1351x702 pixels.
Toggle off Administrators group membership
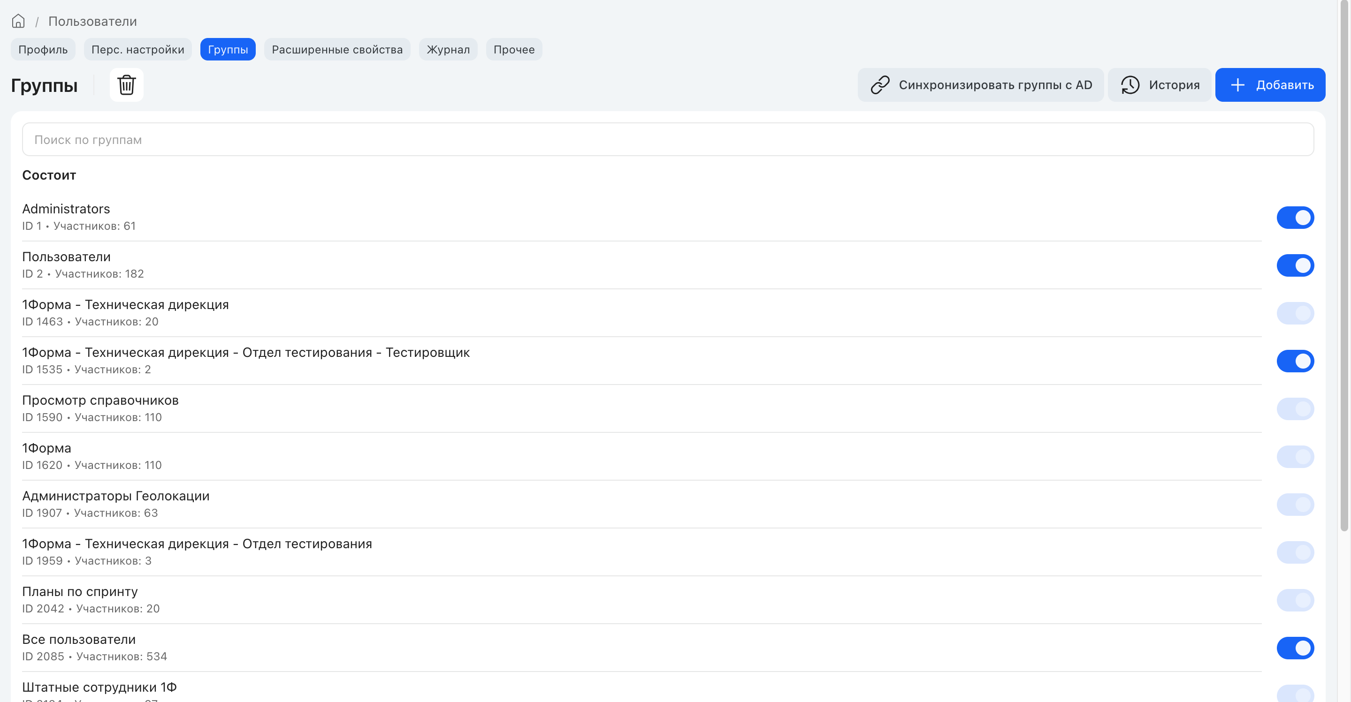[x=1296, y=218]
